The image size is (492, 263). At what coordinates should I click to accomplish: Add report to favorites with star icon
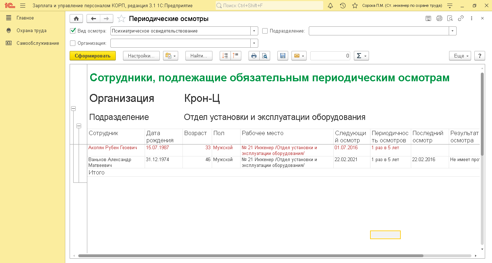(x=122, y=19)
